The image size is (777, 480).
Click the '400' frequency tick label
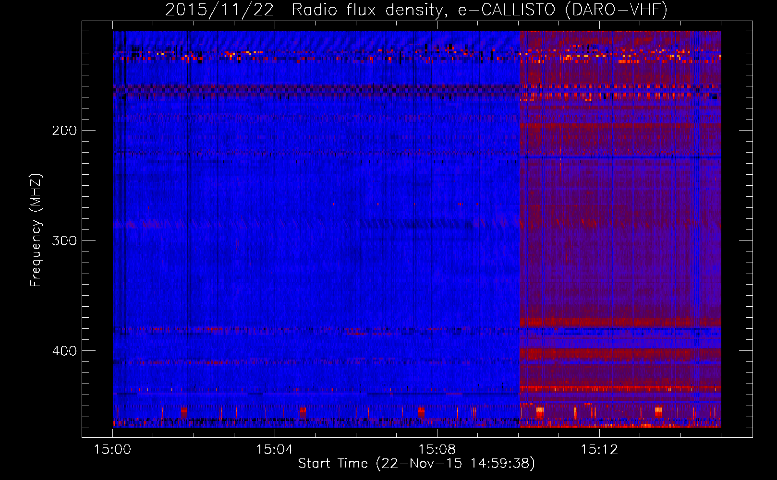click(64, 351)
